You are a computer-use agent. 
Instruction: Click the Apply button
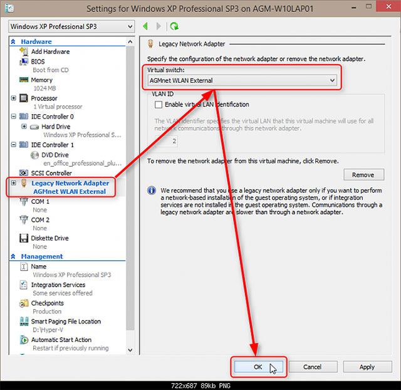click(x=367, y=367)
